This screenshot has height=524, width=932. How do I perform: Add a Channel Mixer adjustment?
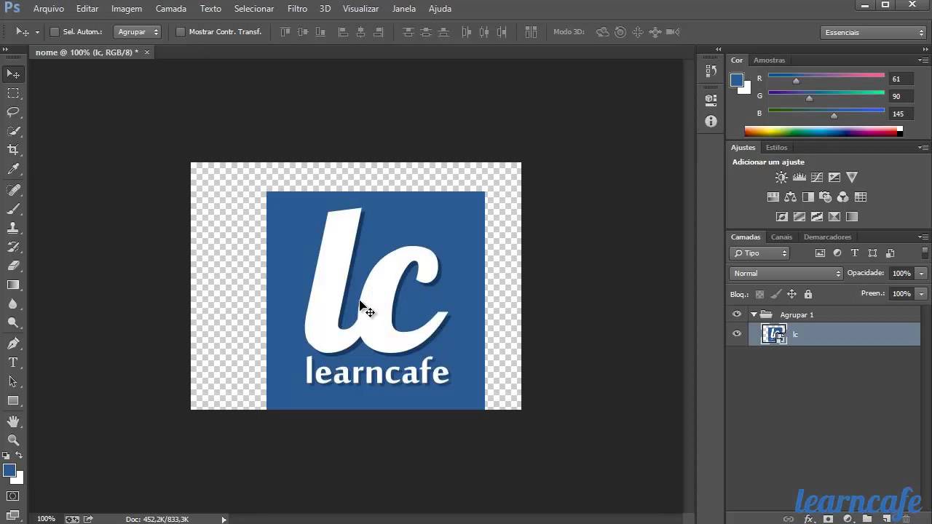[x=842, y=196]
